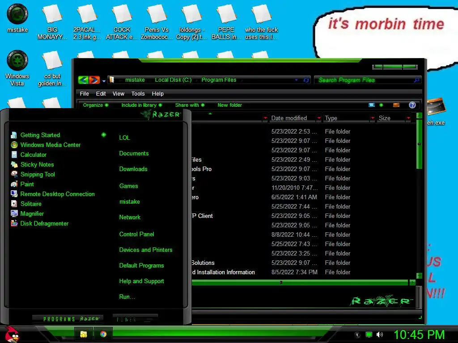Click the Angry Birds start button
Viewport: 458px width, 343px height.
point(12,334)
